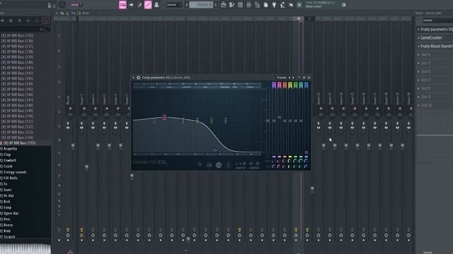Open the Presets menu in EQ window

(282, 78)
